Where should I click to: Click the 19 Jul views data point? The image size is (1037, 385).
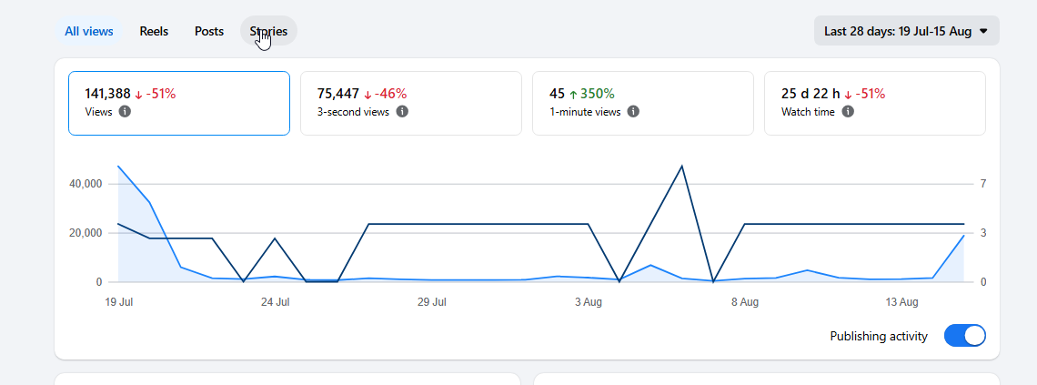click(118, 166)
